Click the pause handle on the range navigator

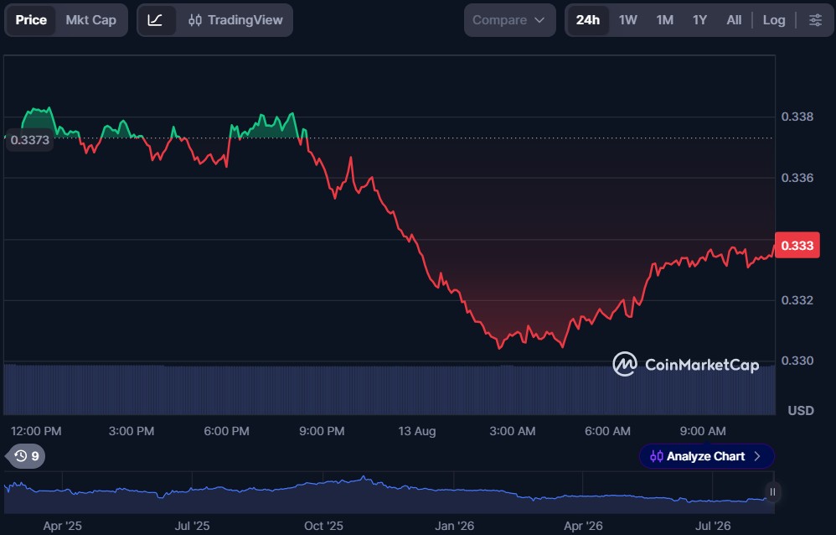pyautogui.click(x=772, y=491)
